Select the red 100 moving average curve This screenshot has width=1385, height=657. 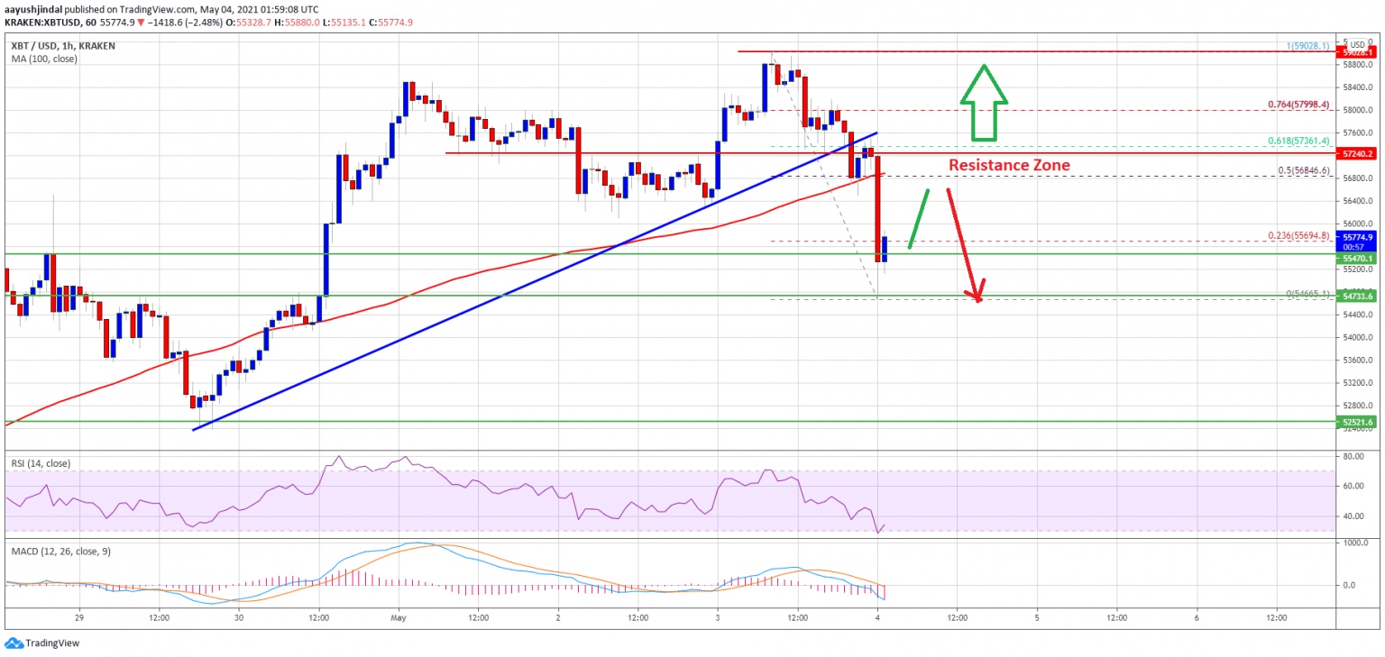(433, 287)
